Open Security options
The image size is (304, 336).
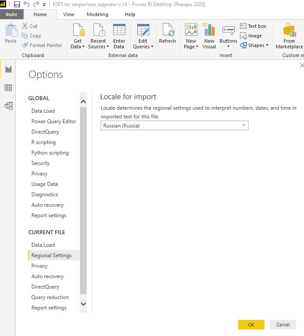41,163
